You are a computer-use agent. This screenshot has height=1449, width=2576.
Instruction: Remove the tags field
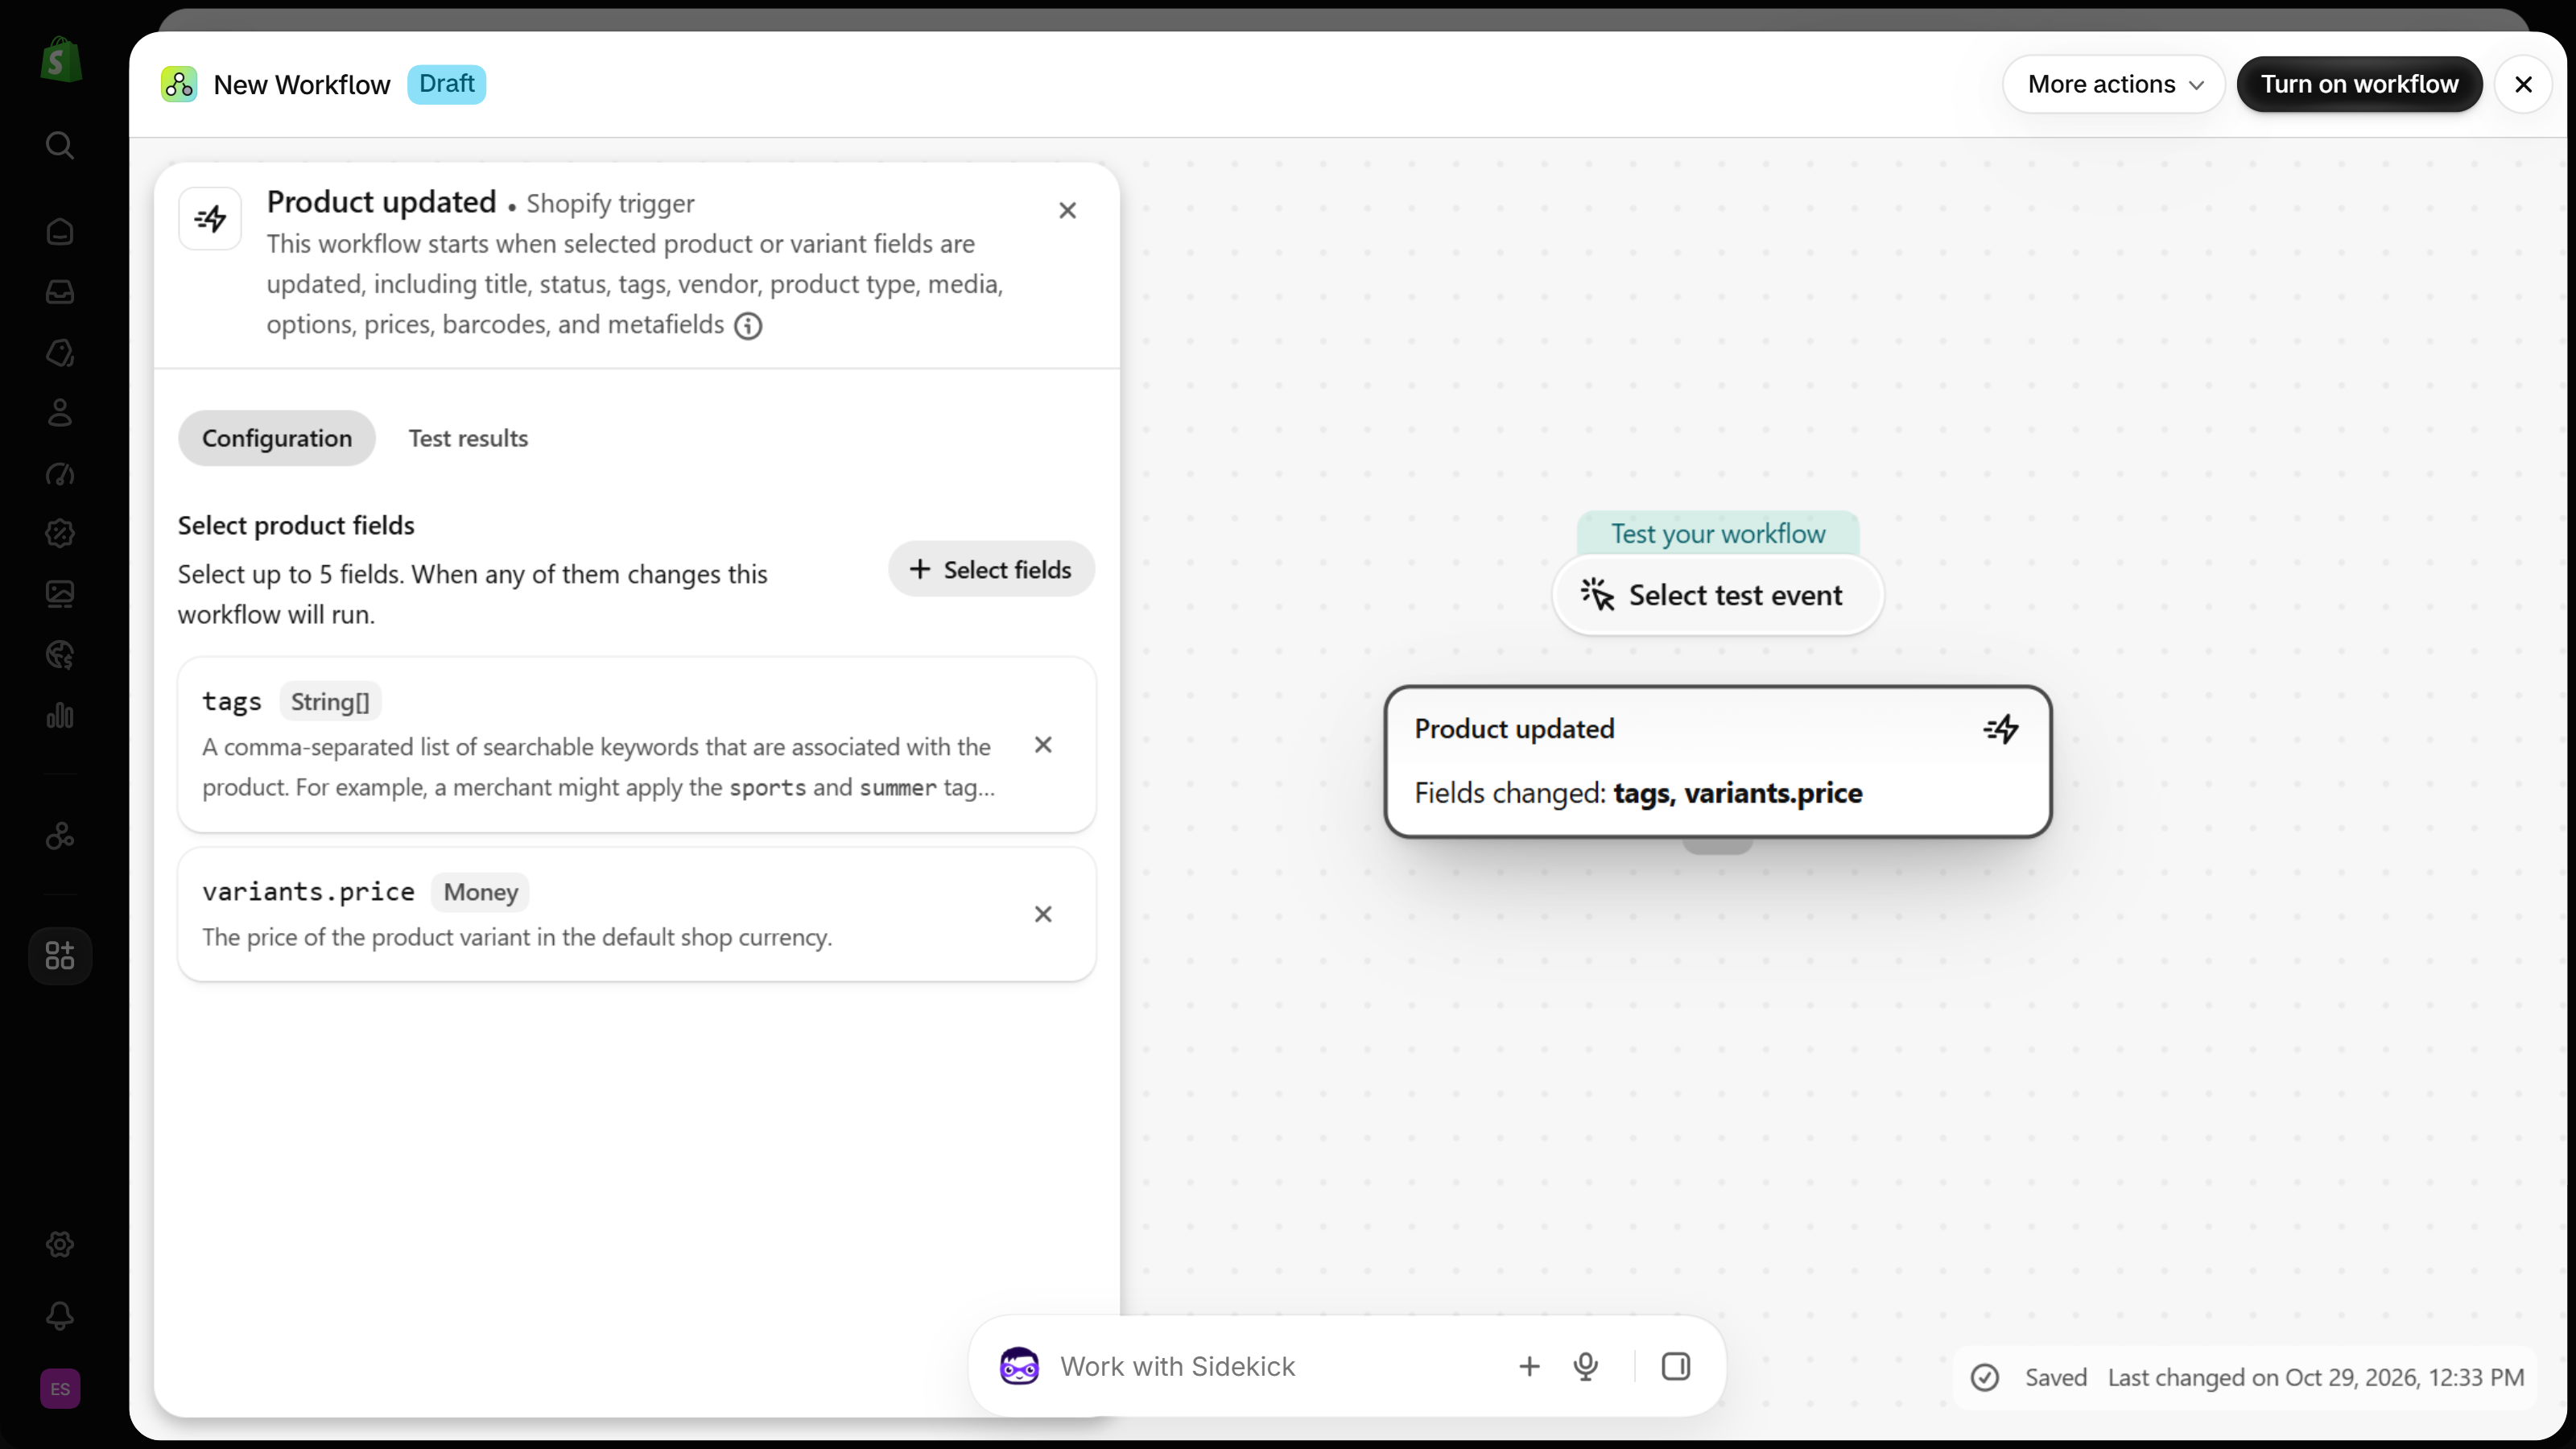[1043, 745]
